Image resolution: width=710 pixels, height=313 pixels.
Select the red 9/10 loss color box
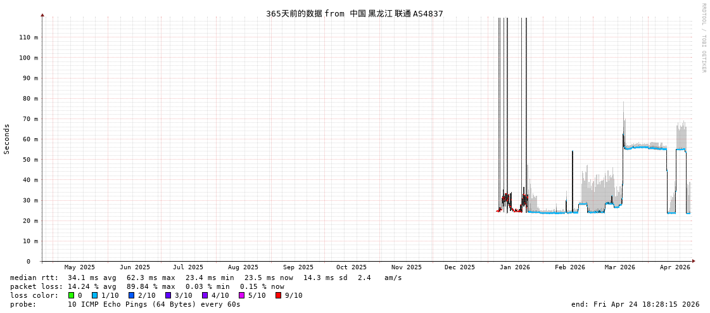click(278, 295)
